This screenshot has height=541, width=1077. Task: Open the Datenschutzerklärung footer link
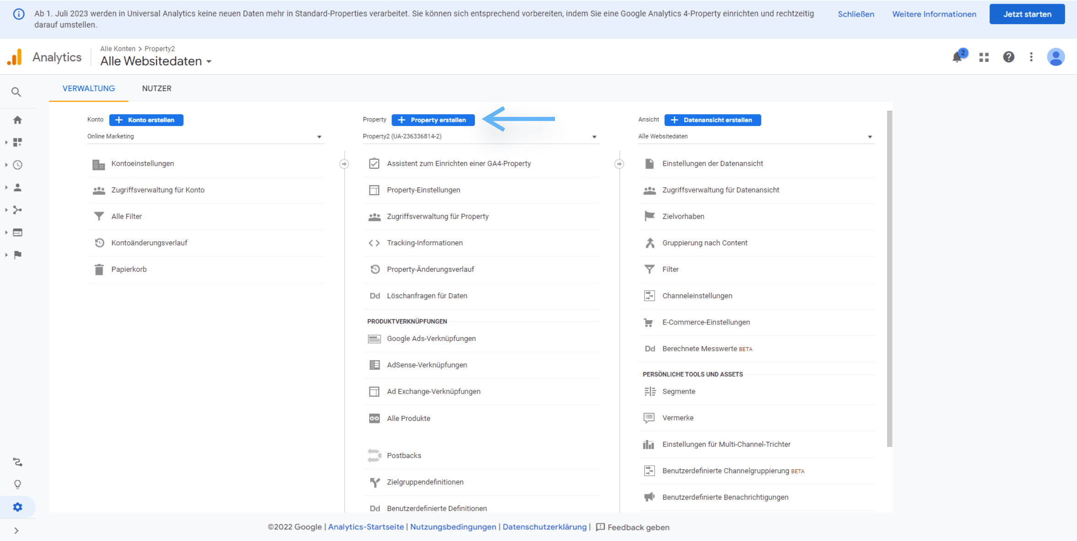[x=544, y=527]
